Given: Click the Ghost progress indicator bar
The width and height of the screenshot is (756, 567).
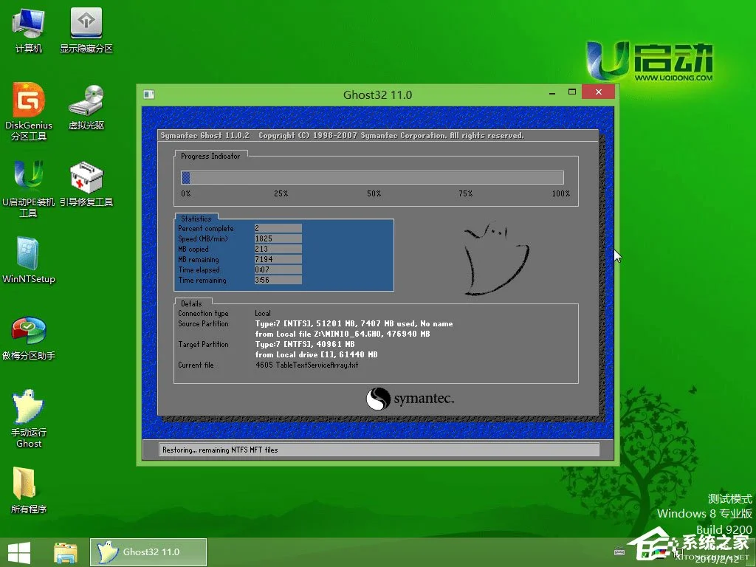Looking at the screenshot, I should point(372,177).
